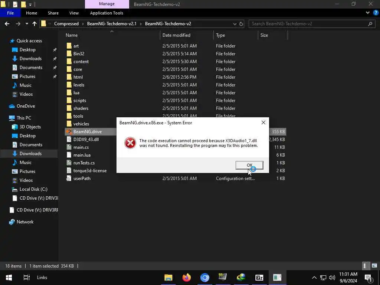380x285 pixels.
Task: Switch to details view layout icon
Action: pos(365,266)
